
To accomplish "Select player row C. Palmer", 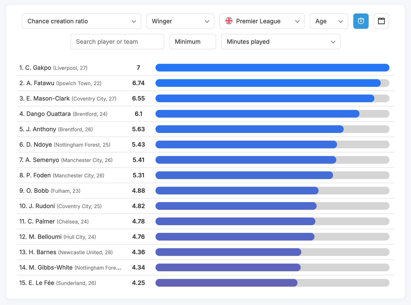I will point(206,222).
